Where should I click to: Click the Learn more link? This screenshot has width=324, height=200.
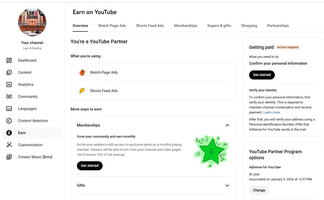pos(272,112)
